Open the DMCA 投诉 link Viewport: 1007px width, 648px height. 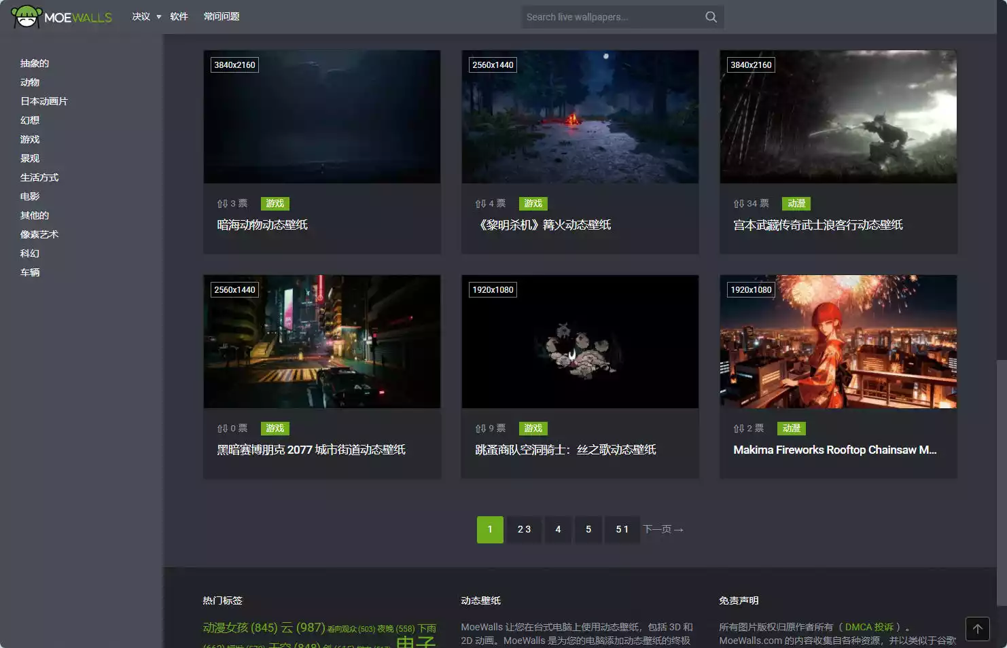click(870, 627)
